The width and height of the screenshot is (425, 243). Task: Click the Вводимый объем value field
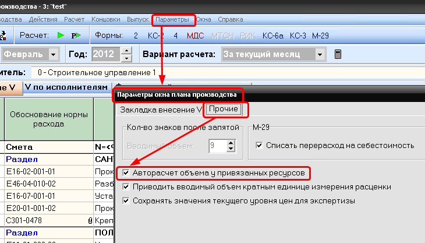click(217, 146)
